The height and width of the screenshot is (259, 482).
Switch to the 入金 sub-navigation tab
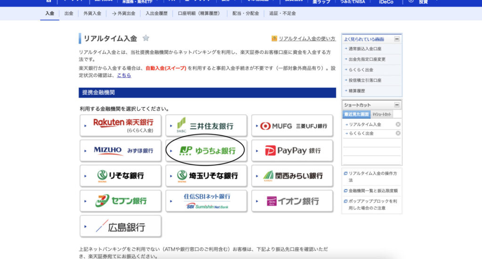(50, 14)
